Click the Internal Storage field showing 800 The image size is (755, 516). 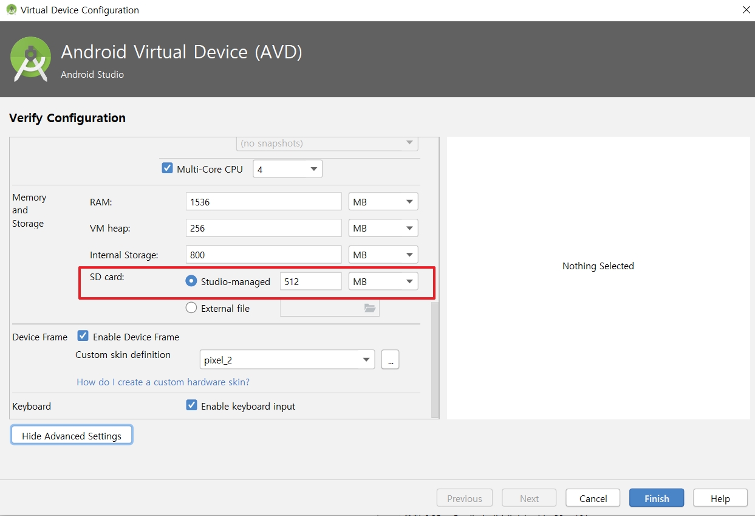264,255
